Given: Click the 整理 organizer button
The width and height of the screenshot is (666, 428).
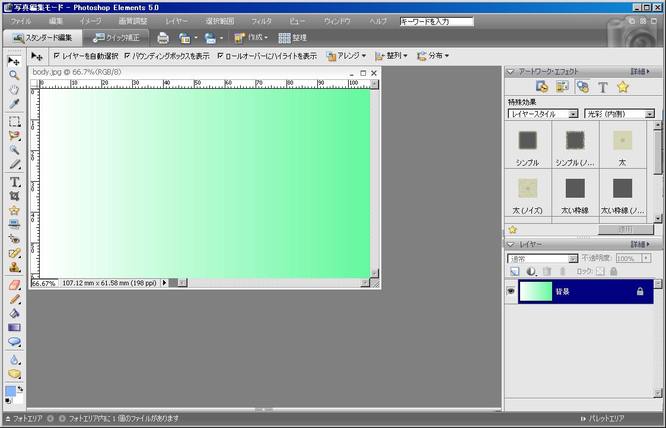Looking at the screenshot, I should [x=293, y=38].
